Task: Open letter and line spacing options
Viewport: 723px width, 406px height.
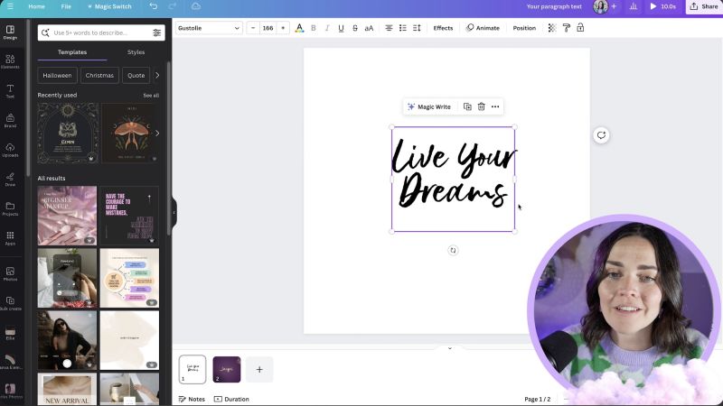Action: tap(417, 28)
